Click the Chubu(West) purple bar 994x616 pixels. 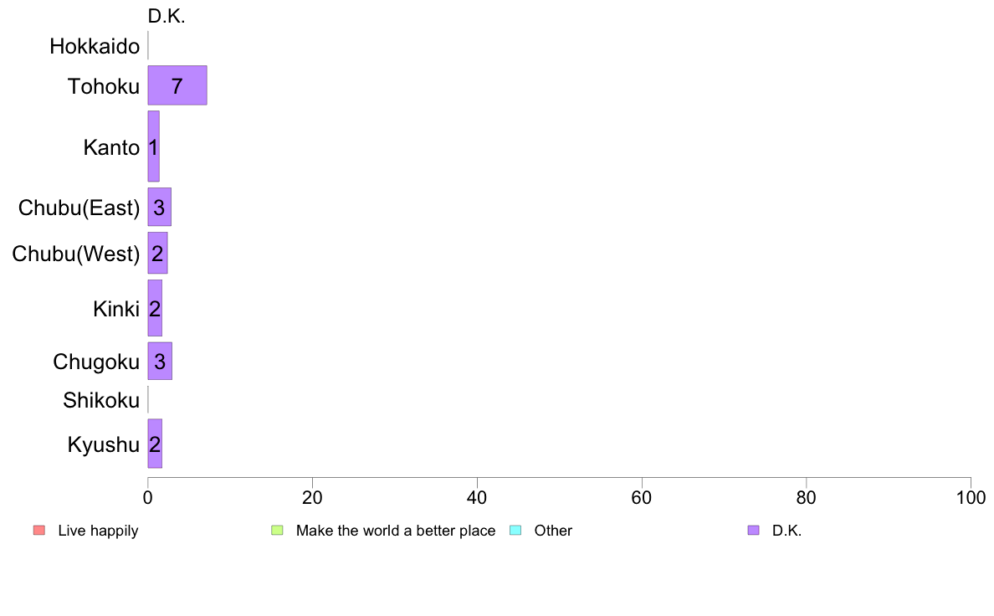pos(157,253)
